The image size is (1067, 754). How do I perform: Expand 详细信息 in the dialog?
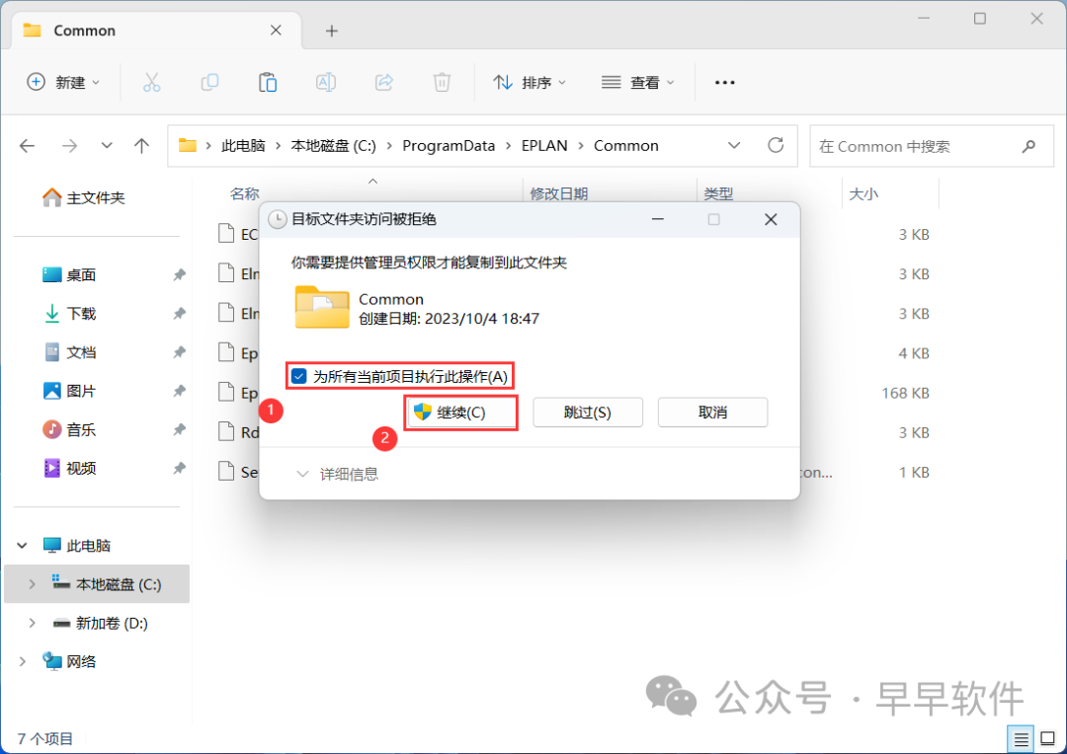337,475
